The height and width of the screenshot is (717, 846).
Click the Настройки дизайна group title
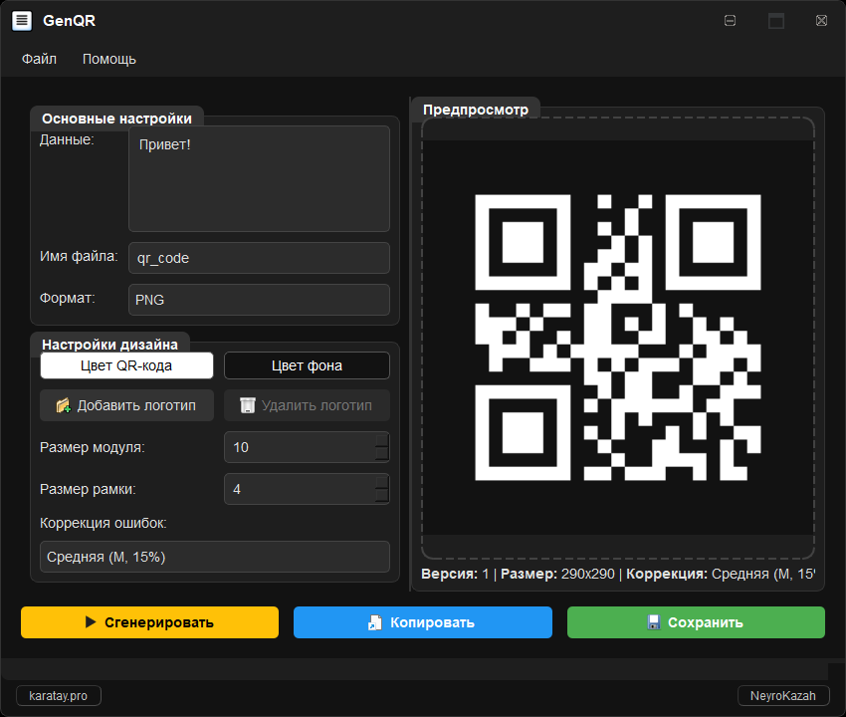point(109,345)
